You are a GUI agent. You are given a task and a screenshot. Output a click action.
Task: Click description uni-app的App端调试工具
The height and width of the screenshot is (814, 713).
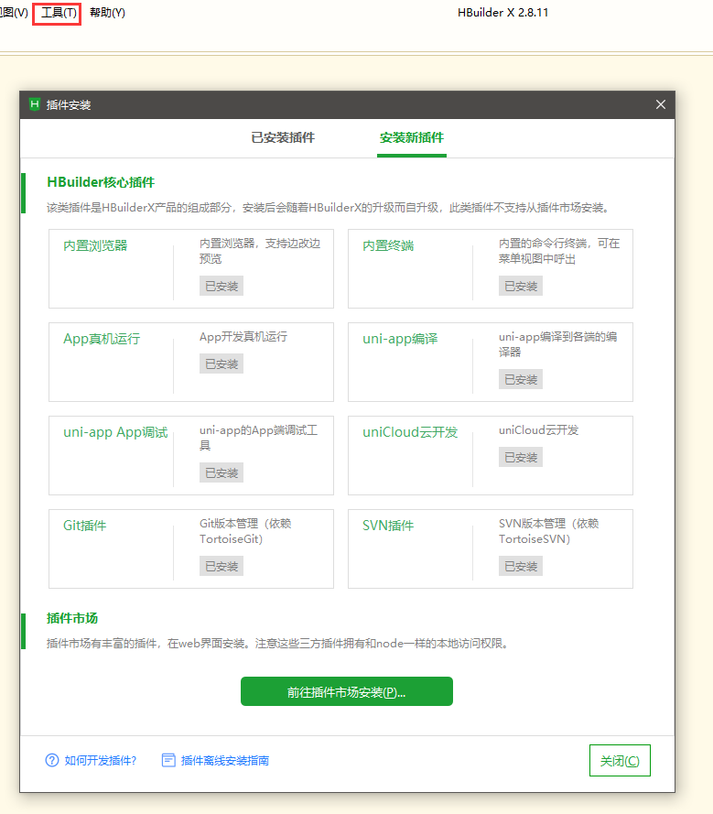[x=258, y=438]
